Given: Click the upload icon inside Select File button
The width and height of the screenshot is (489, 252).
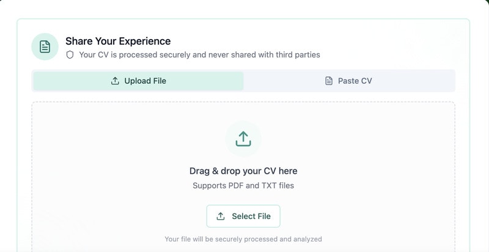Looking at the screenshot, I should click(x=221, y=216).
